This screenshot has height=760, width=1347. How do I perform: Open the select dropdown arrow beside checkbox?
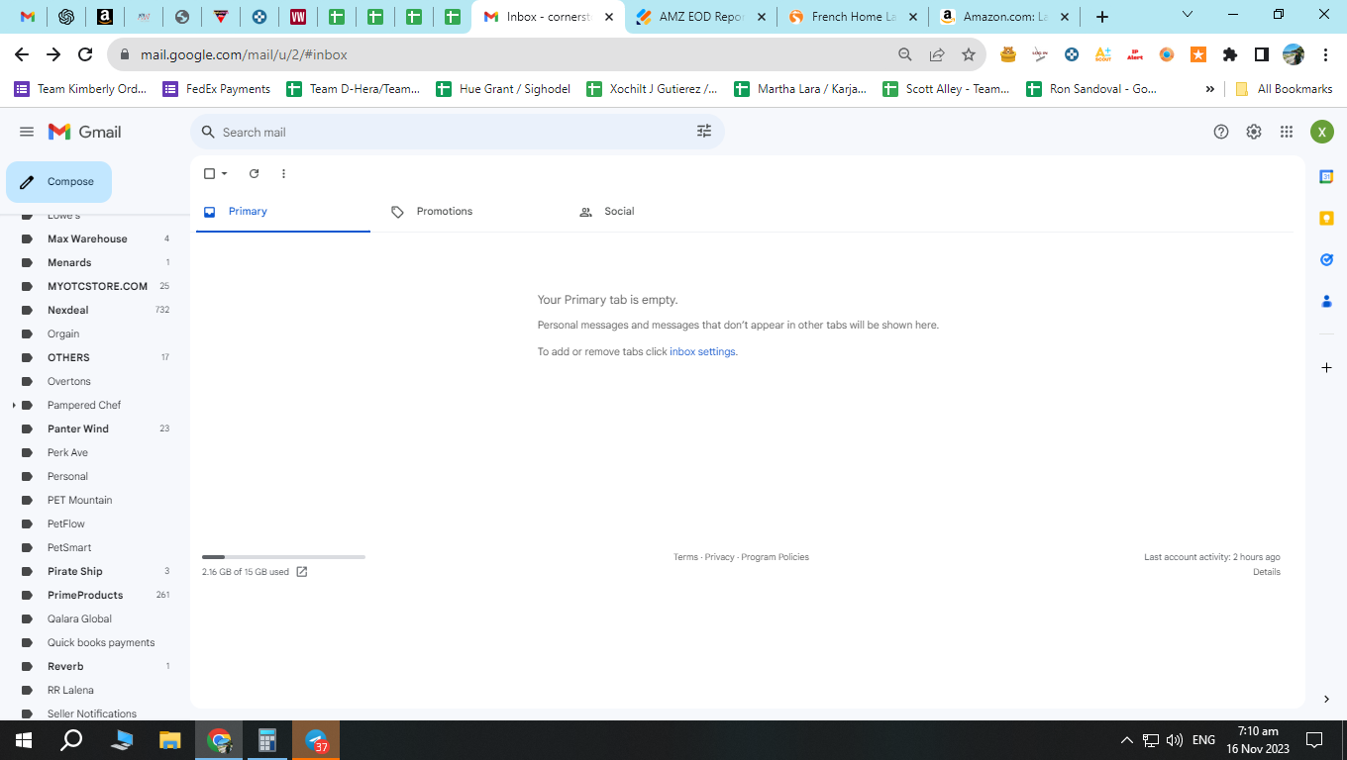(x=225, y=173)
